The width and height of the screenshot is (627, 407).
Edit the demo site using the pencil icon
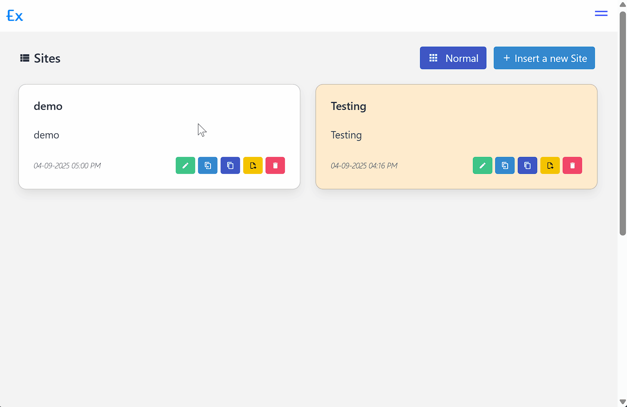click(x=185, y=166)
